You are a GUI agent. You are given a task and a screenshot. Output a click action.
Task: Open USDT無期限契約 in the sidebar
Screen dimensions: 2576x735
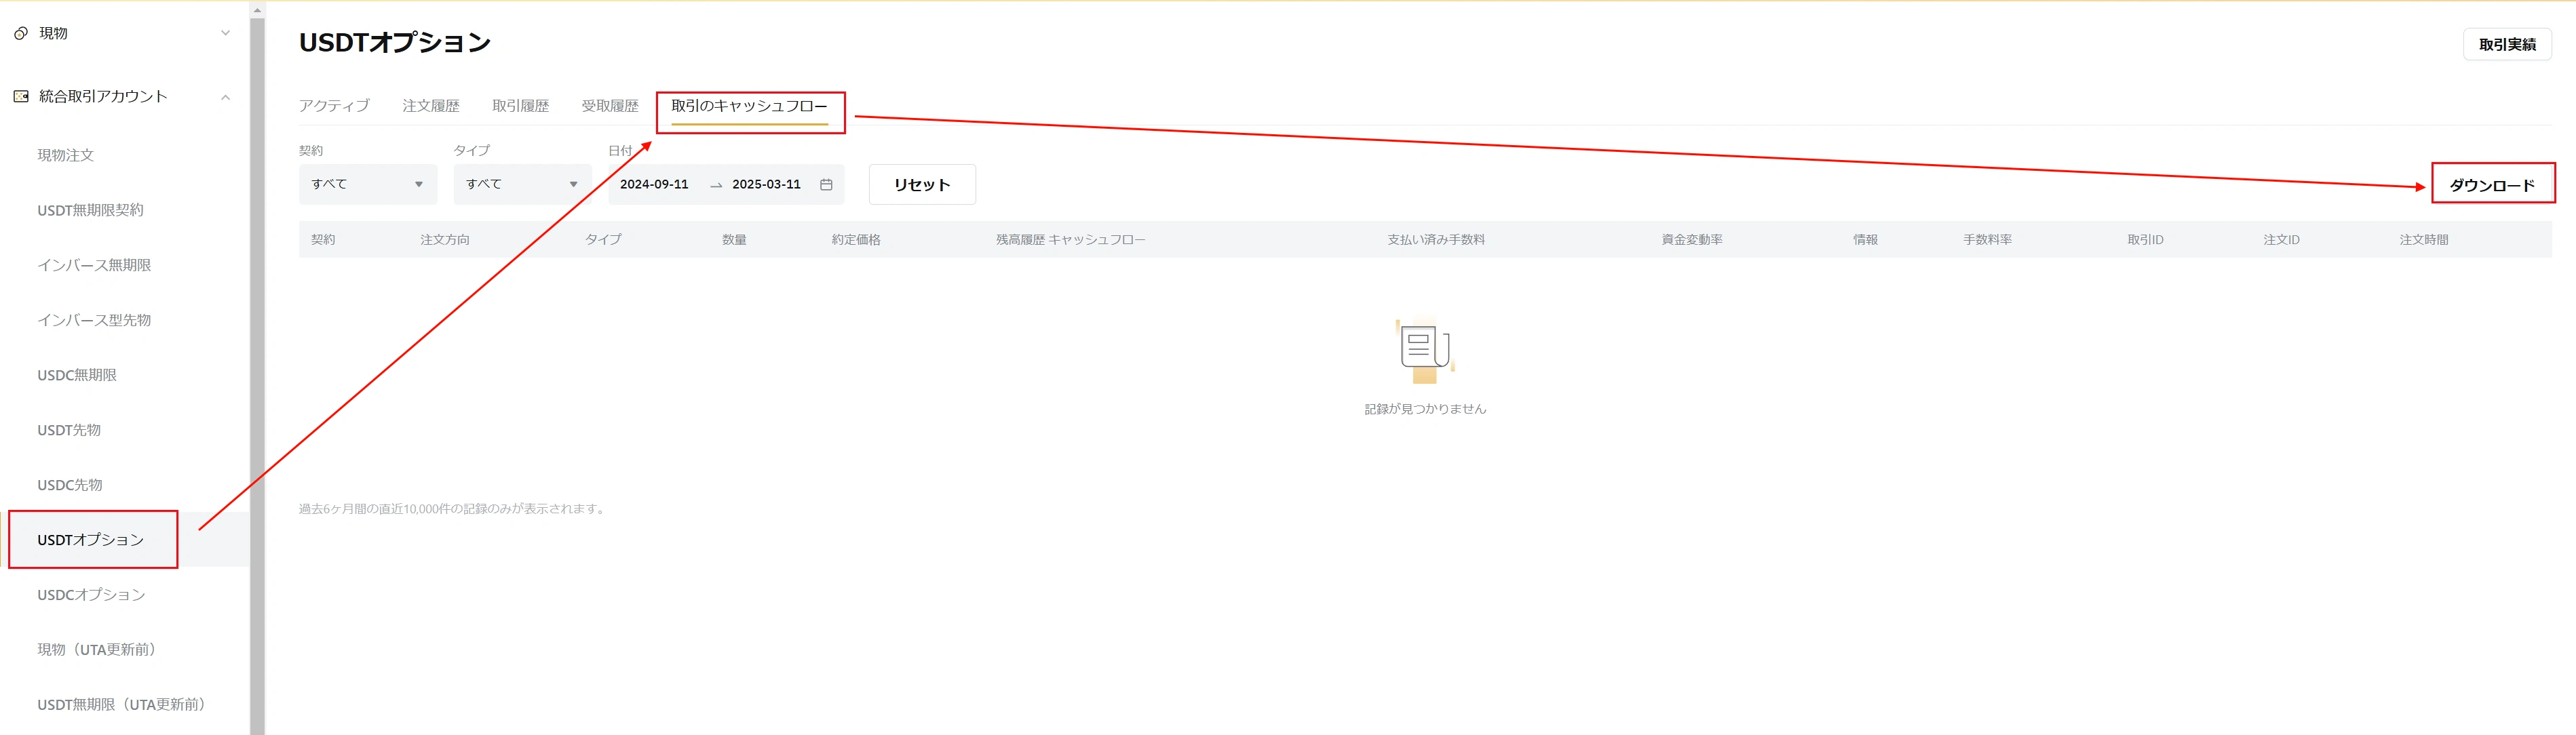pyautogui.click(x=90, y=210)
